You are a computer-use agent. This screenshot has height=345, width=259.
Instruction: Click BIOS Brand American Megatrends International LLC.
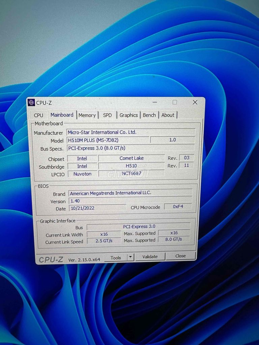coord(131,193)
